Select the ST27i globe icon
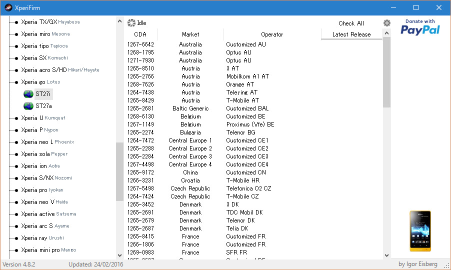Viewport: 451px width, 270px height. [x=28, y=94]
